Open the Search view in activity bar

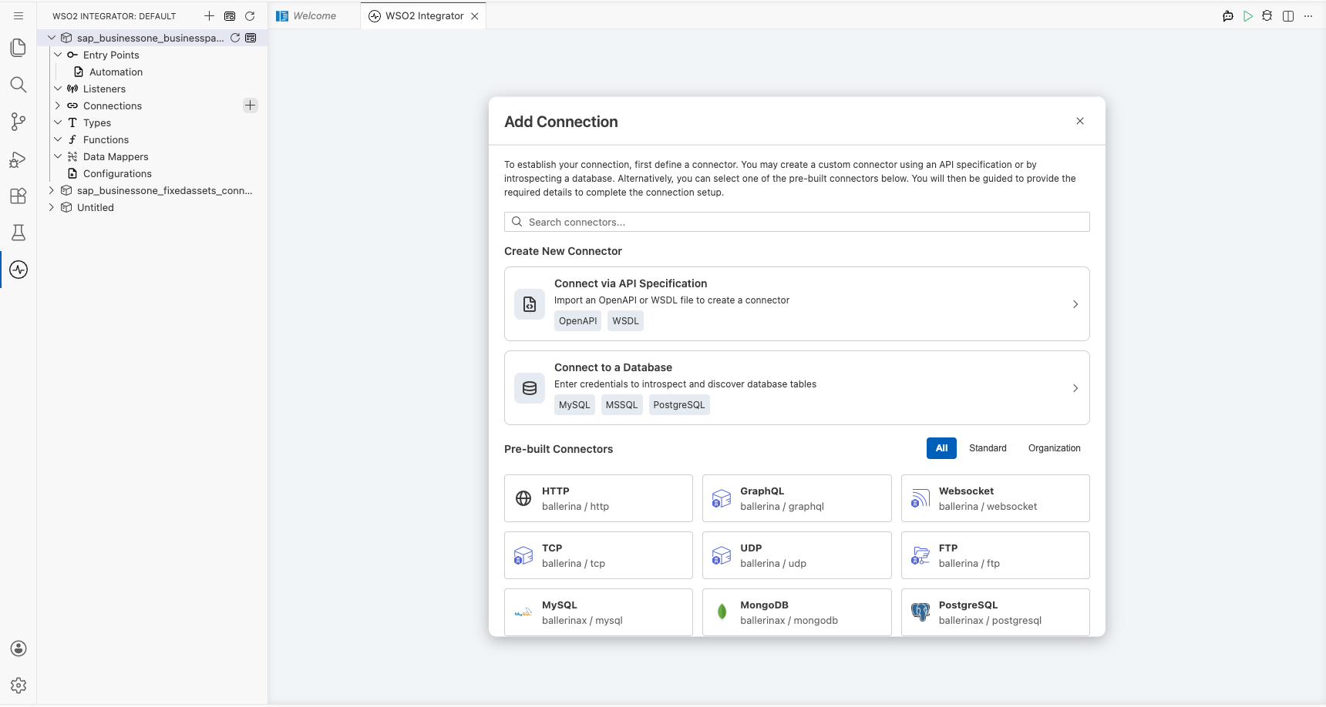pos(19,85)
